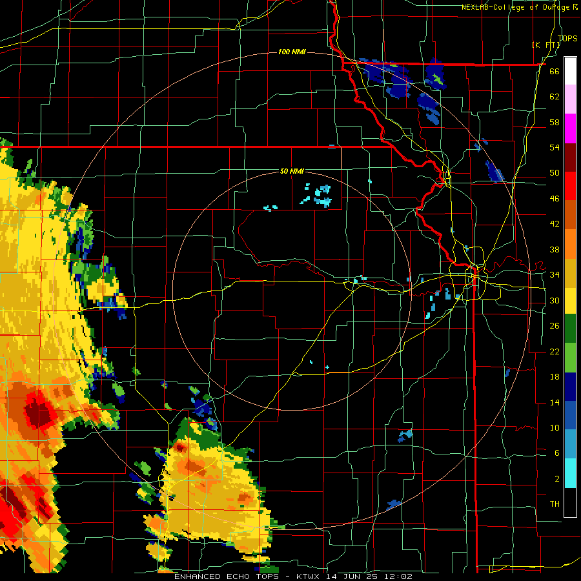Click the 100 NMI range ring label
Image resolution: width=581 pixels, height=581 pixels.
point(292,52)
